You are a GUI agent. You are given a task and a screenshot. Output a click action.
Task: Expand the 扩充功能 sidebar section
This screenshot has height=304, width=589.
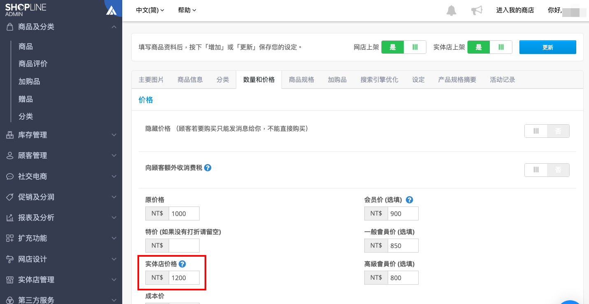[x=114, y=238]
